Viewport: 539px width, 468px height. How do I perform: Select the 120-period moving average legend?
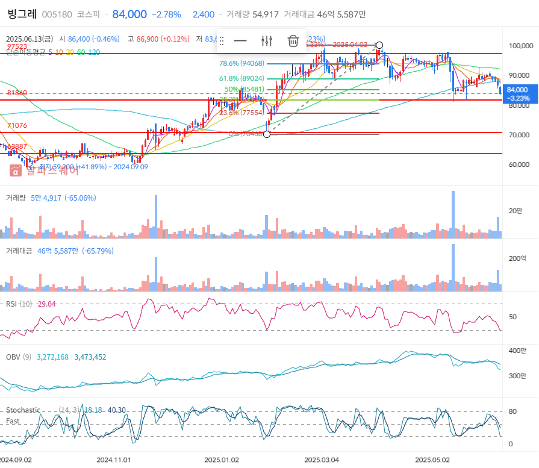tap(94, 52)
